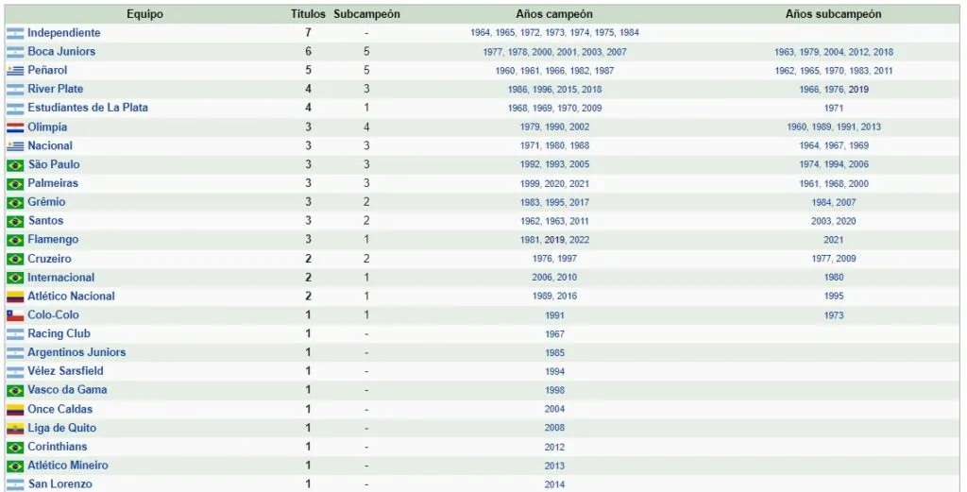Image resolution: width=967 pixels, height=492 pixels.
Task: Open the 1980 runner-up year for Internacional
Action: [x=833, y=278]
